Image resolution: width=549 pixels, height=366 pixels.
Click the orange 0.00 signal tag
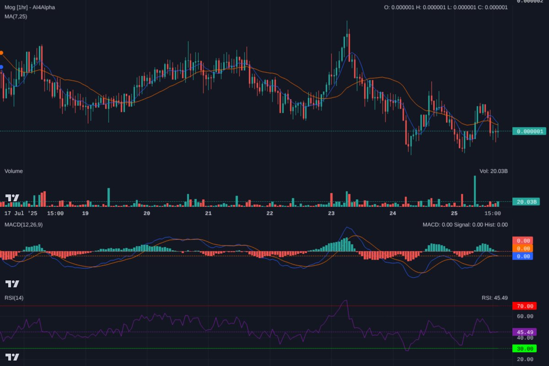click(523, 248)
